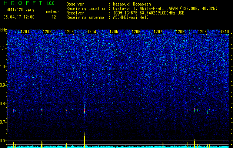Click the A504HB(yagi 4el) antenna text
Image resolution: width=233 pixels, height=148 pixels.
(131, 17)
